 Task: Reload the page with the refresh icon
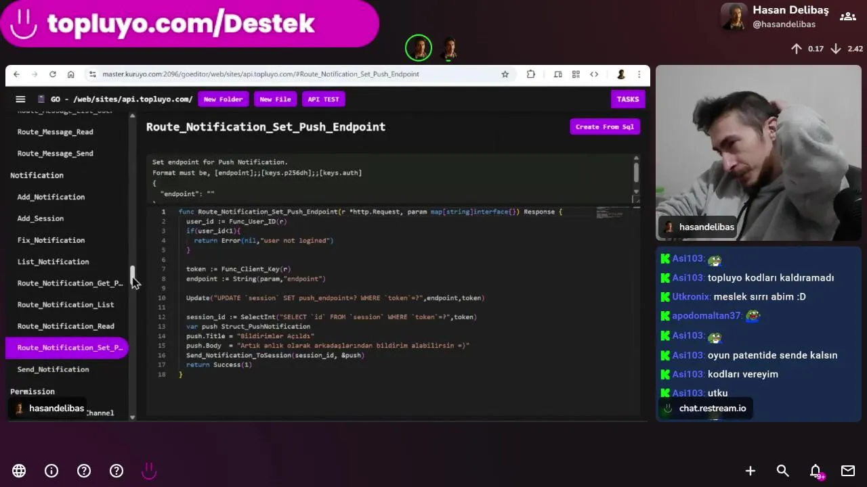53,74
